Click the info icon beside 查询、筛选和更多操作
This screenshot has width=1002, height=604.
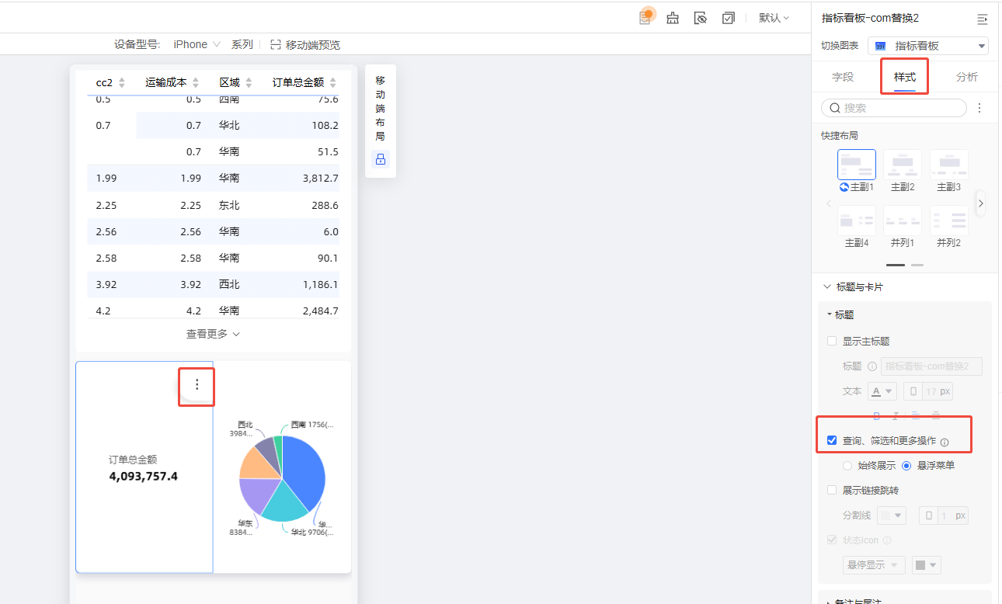pyautogui.click(x=945, y=442)
